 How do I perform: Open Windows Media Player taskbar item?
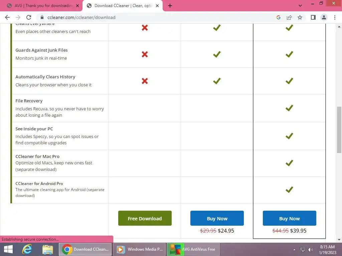click(x=139, y=249)
